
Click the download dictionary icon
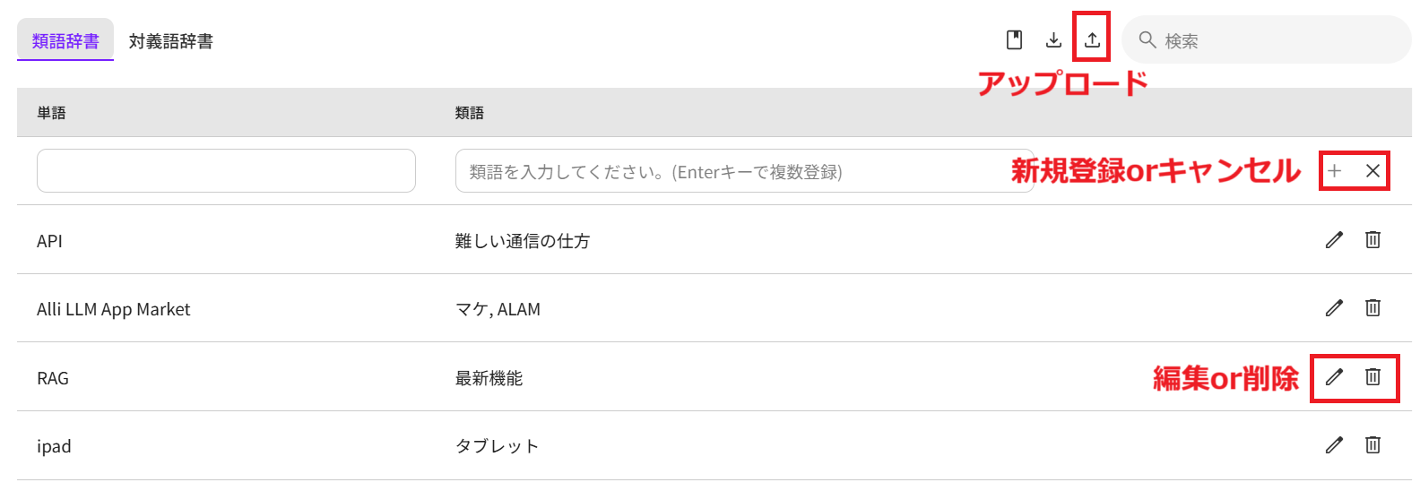tap(1053, 39)
